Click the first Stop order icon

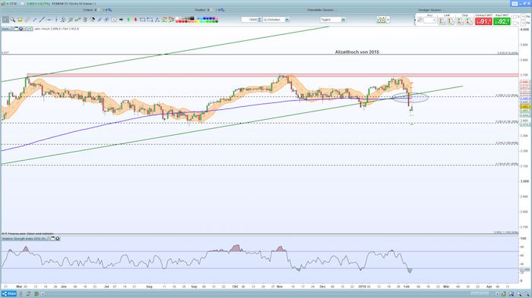click(461, 22)
